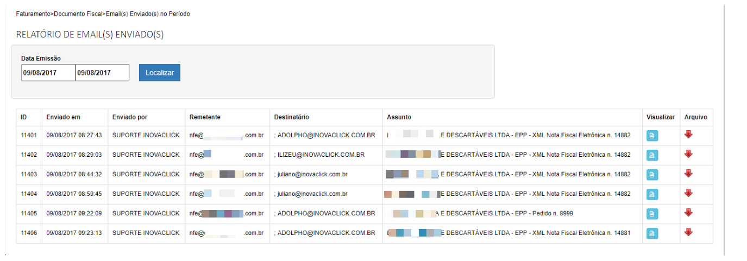The height and width of the screenshot is (261, 747).
Task: Download the attachment sent at 08:50:45
Action: click(688, 193)
